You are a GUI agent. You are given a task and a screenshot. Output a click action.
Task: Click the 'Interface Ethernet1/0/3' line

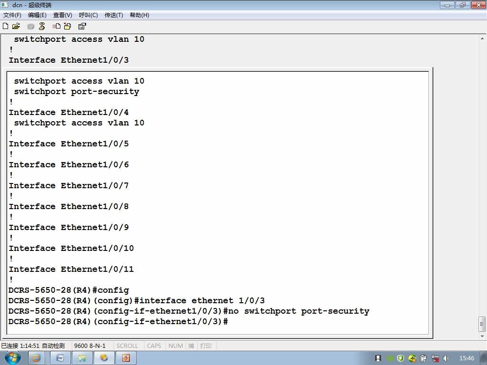[x=68, y=60]
